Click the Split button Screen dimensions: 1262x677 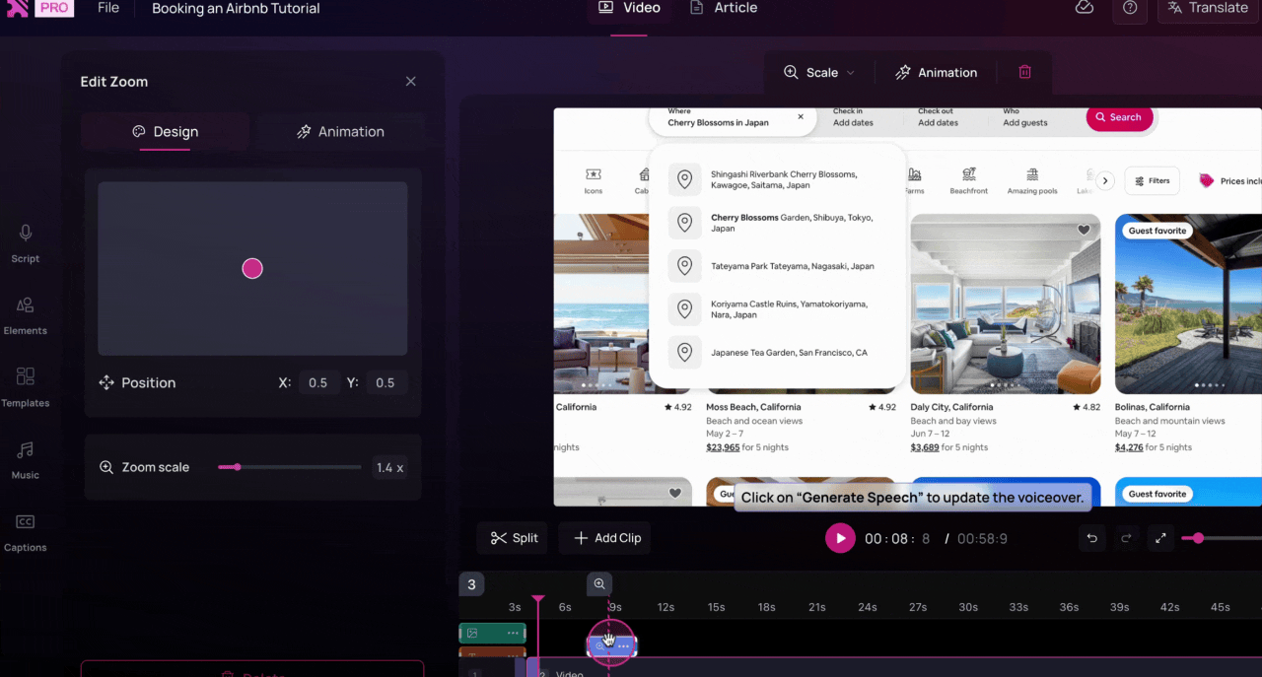point(513,538)
